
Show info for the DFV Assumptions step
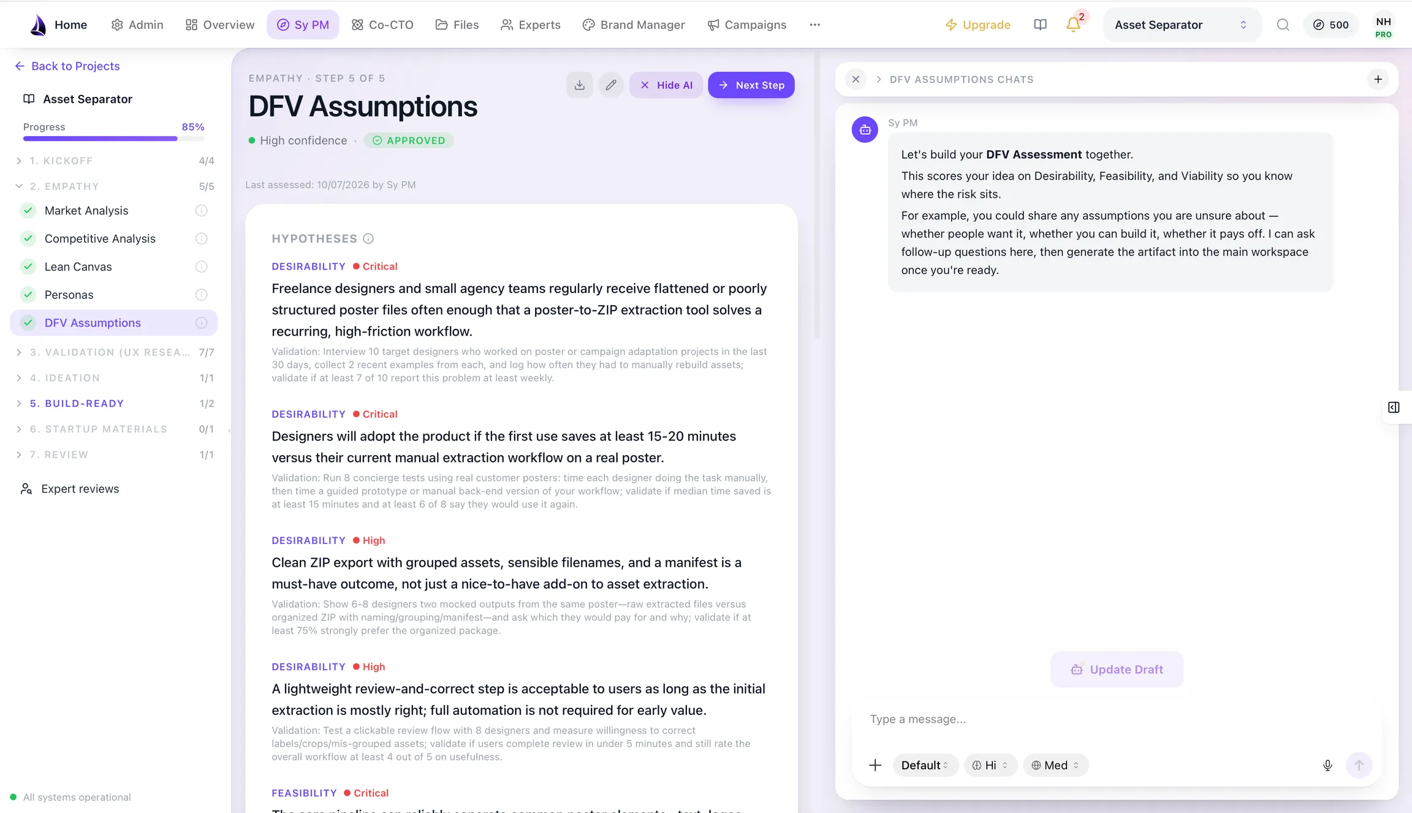click(201, 323)
